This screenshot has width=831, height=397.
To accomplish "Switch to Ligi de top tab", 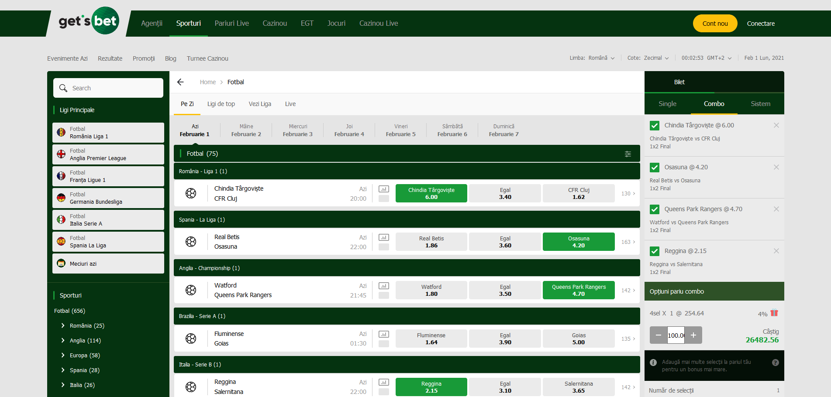I will 221,104.
